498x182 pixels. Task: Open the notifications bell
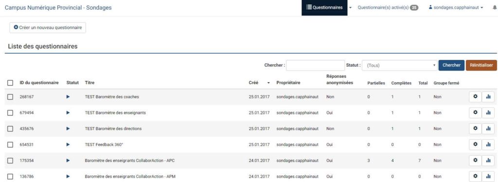pyautogui.click(x=494, y=8)
